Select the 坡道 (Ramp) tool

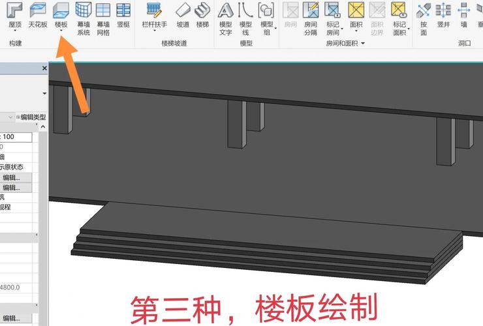(x=183, y=14)
